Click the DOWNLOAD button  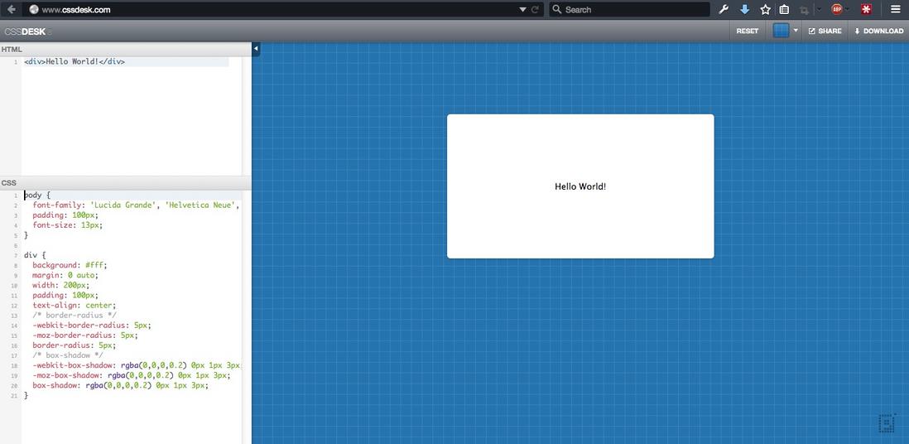(878, 31)
